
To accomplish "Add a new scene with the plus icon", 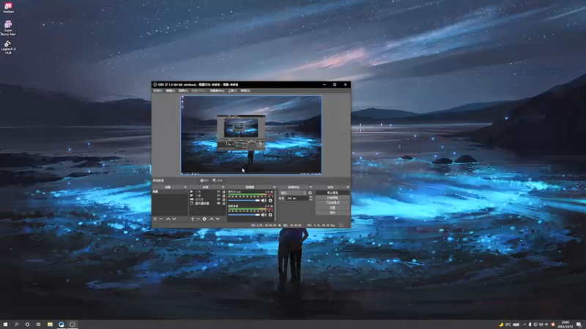I will click(155, 219).
